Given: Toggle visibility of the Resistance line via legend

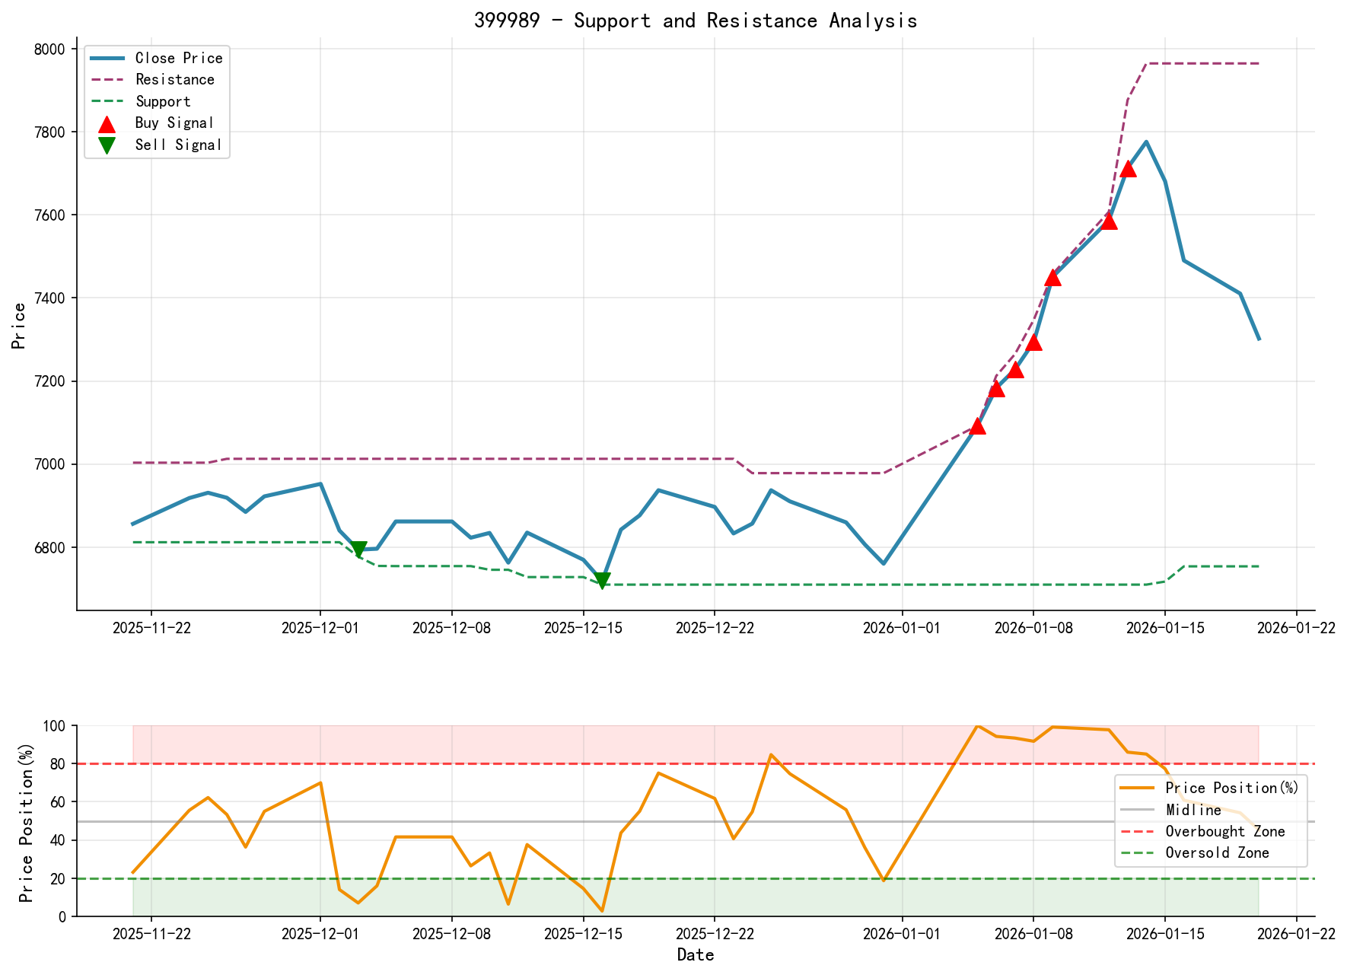Looking at the screenshot, I should (x=174, y=79).
